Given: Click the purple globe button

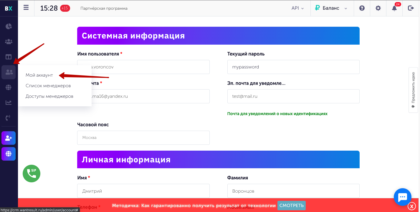Looking at the screenshot, I should coord(9,154).
